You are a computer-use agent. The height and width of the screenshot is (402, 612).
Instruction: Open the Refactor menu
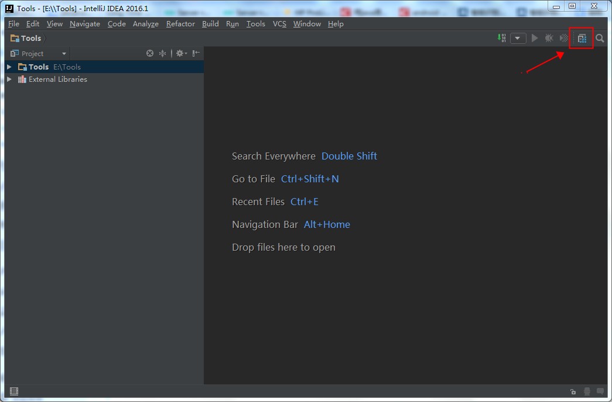[180, 24]
